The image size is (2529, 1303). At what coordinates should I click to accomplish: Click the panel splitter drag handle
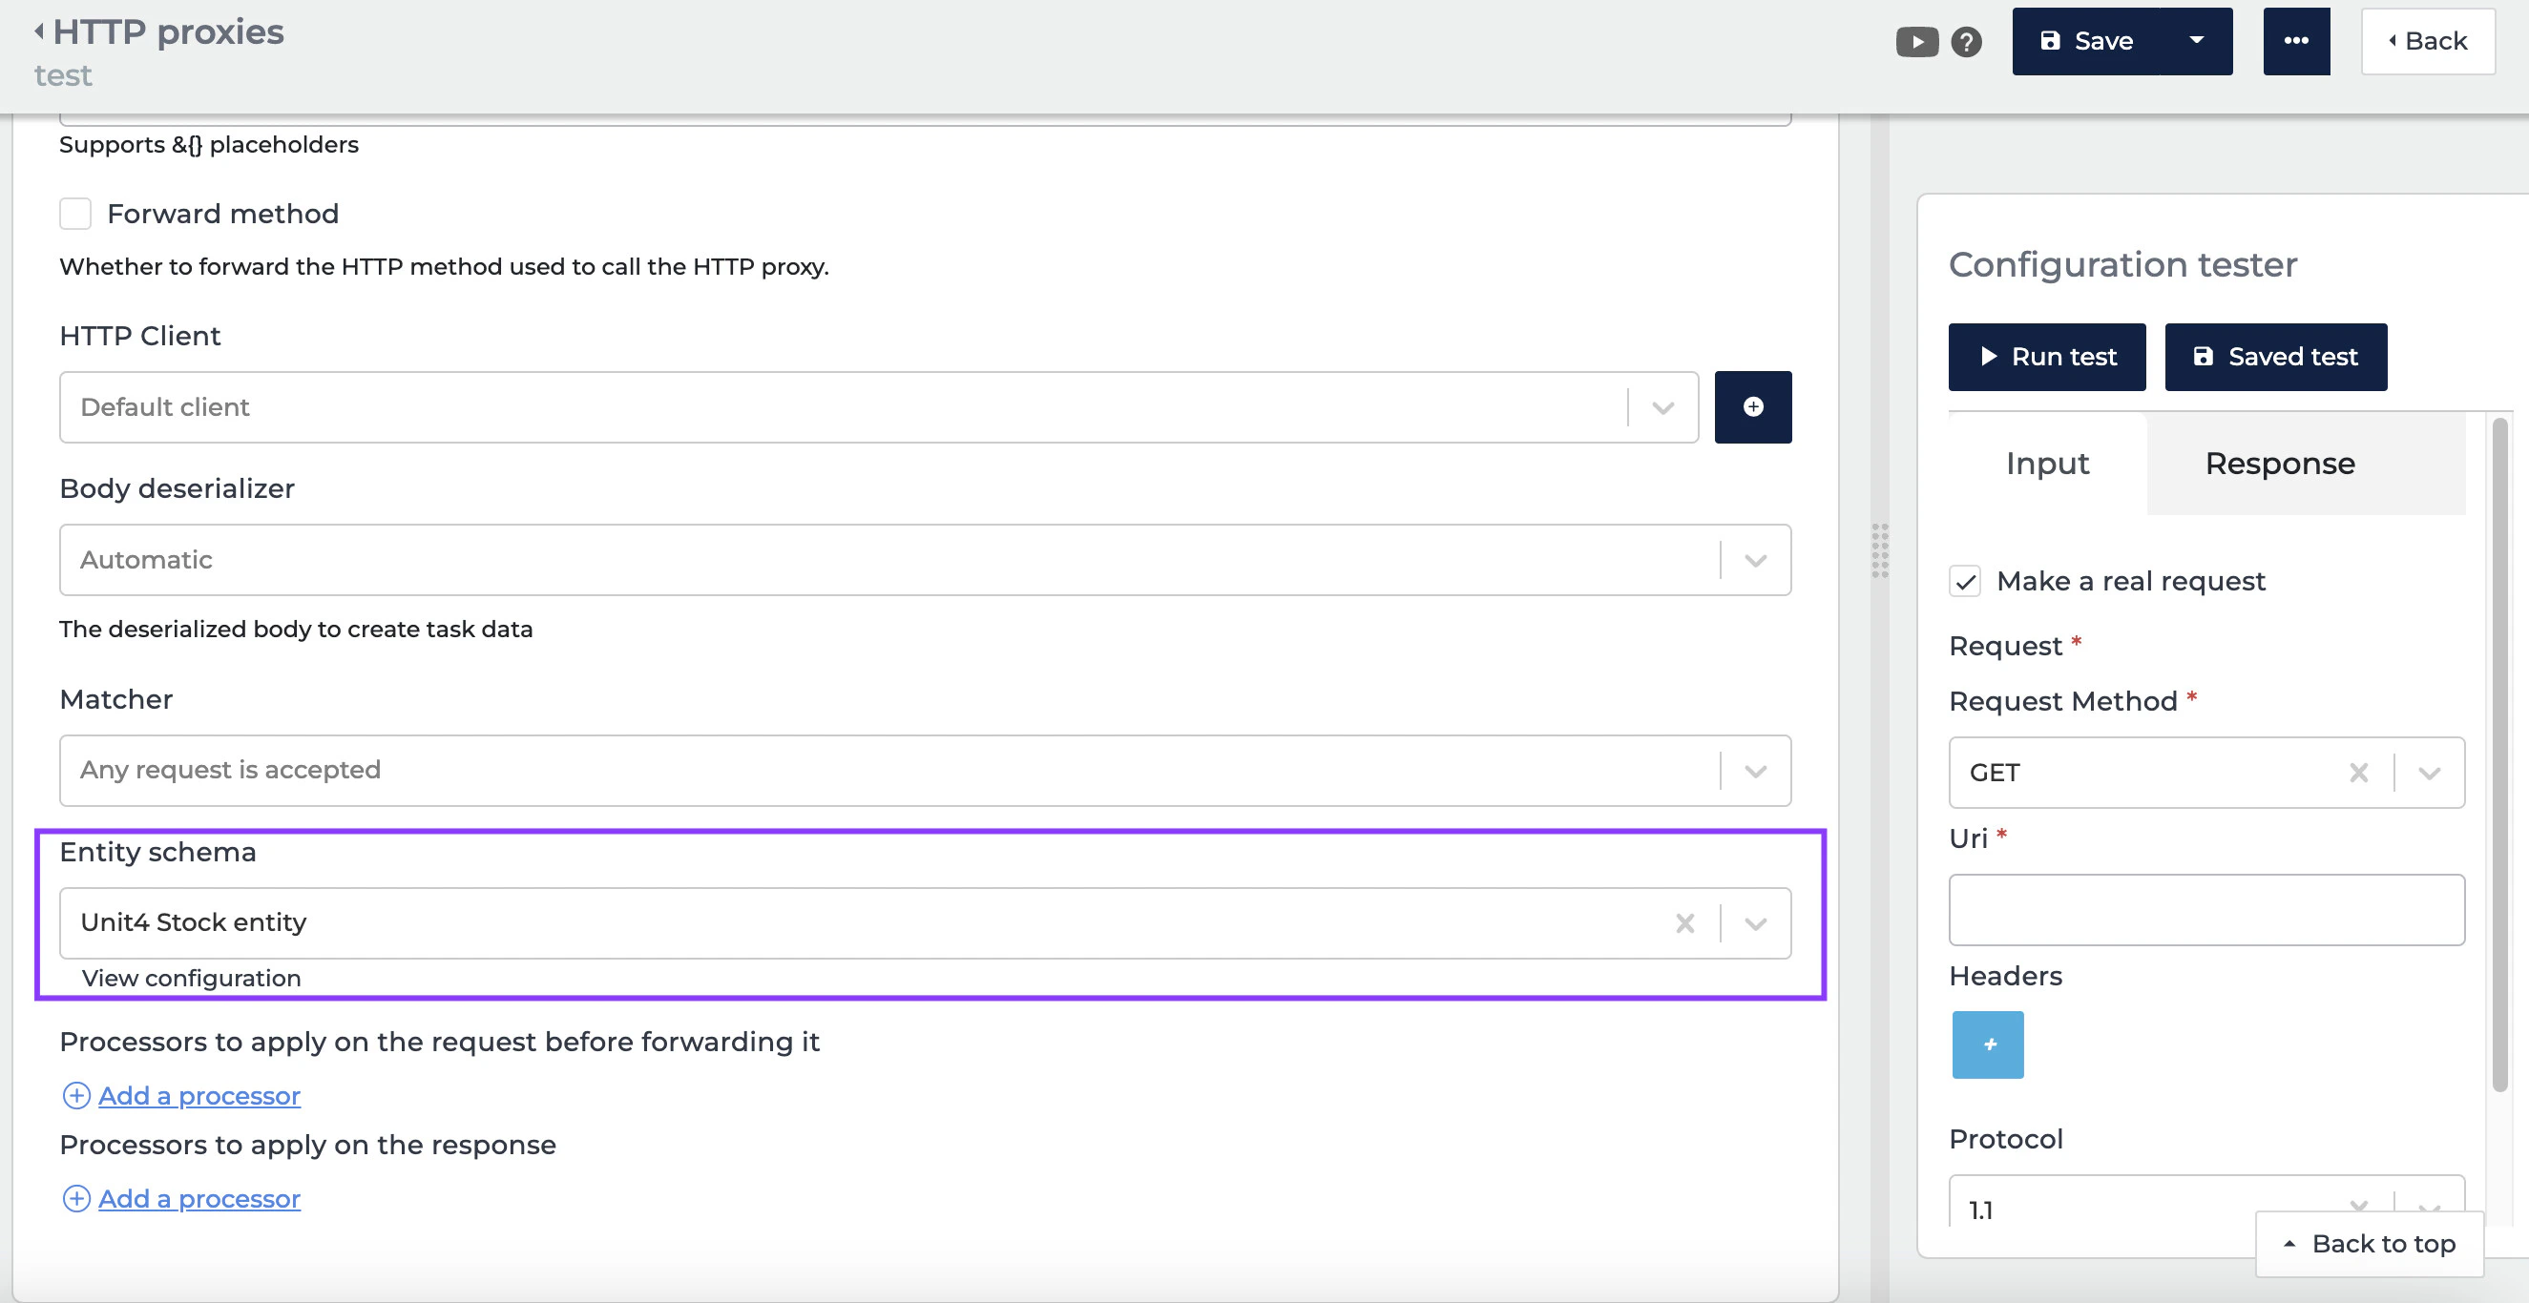pos(1880,550)
